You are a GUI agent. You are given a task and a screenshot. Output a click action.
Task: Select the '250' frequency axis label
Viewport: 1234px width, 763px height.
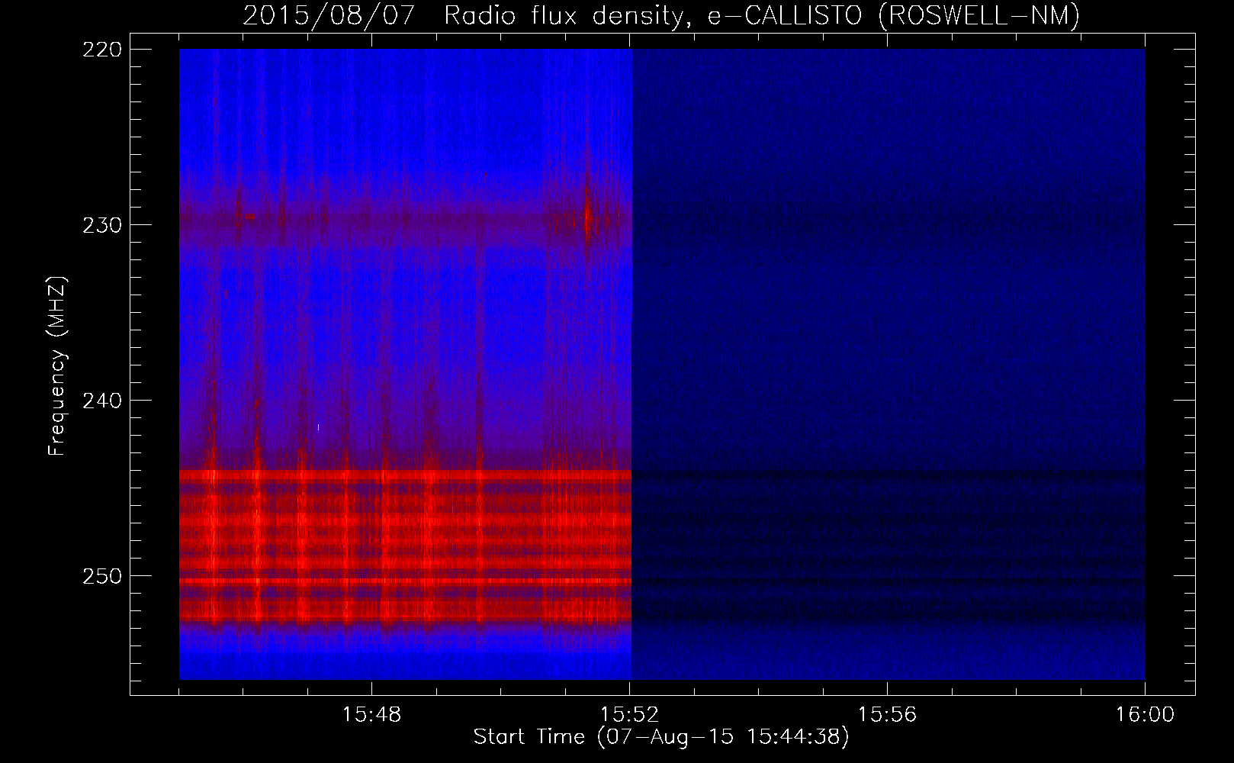[x=101, y=576]
